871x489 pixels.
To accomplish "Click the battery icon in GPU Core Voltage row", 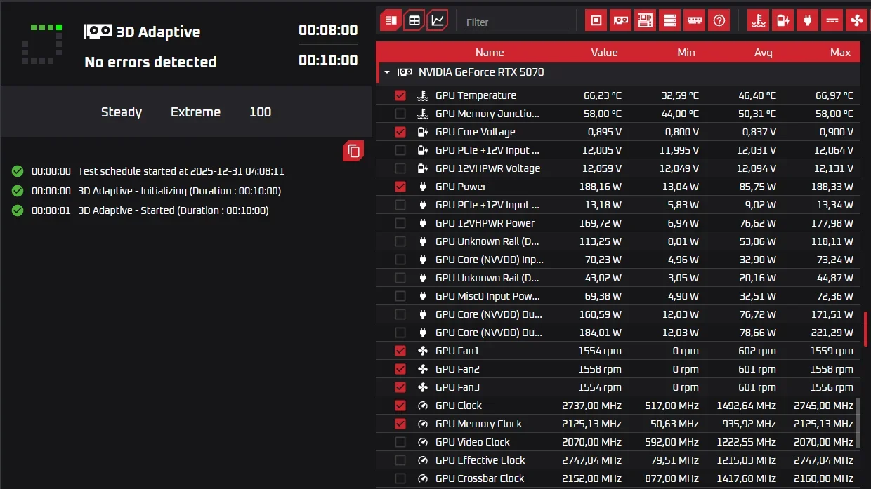I will click(423, 132).
